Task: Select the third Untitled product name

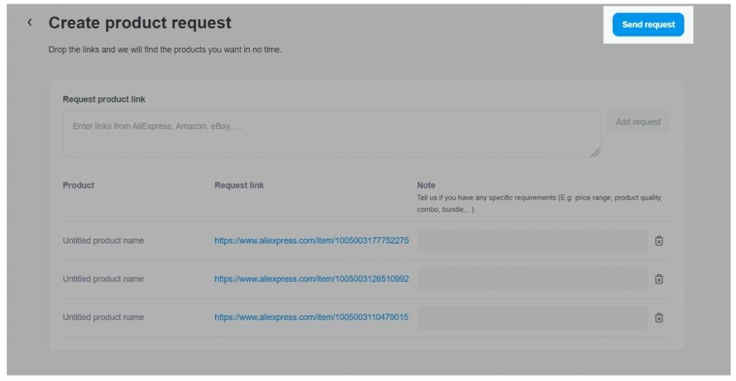Action: 103,318
